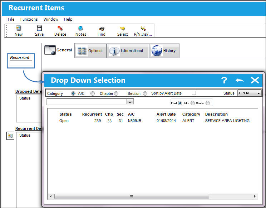Switch to the Informational tab
Image resolution: width=266 pixels, height=208 pixels.
(x=128, y=51)
